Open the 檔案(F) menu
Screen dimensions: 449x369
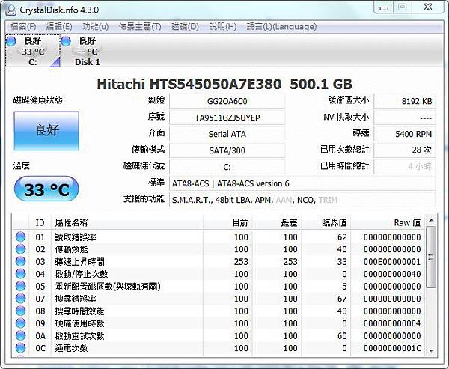point(23,27)
